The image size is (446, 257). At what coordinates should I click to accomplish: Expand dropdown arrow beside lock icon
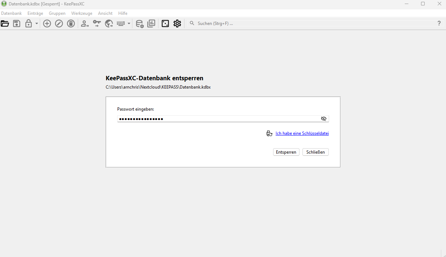point(37,23)
